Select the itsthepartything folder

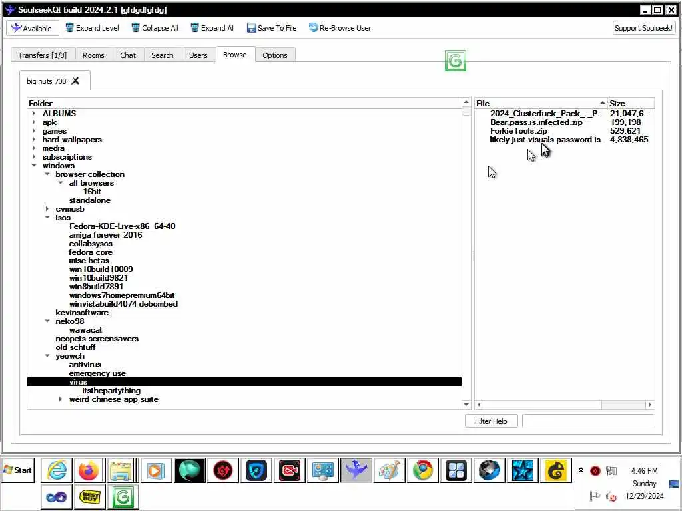tap(111, 390)
